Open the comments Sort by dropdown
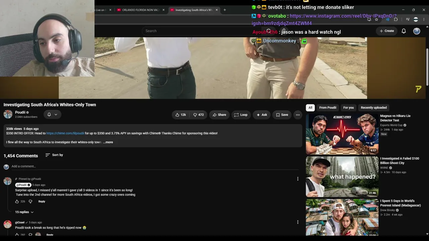The image size is (429, 241). pyautogui.click(x=54, y=155)
